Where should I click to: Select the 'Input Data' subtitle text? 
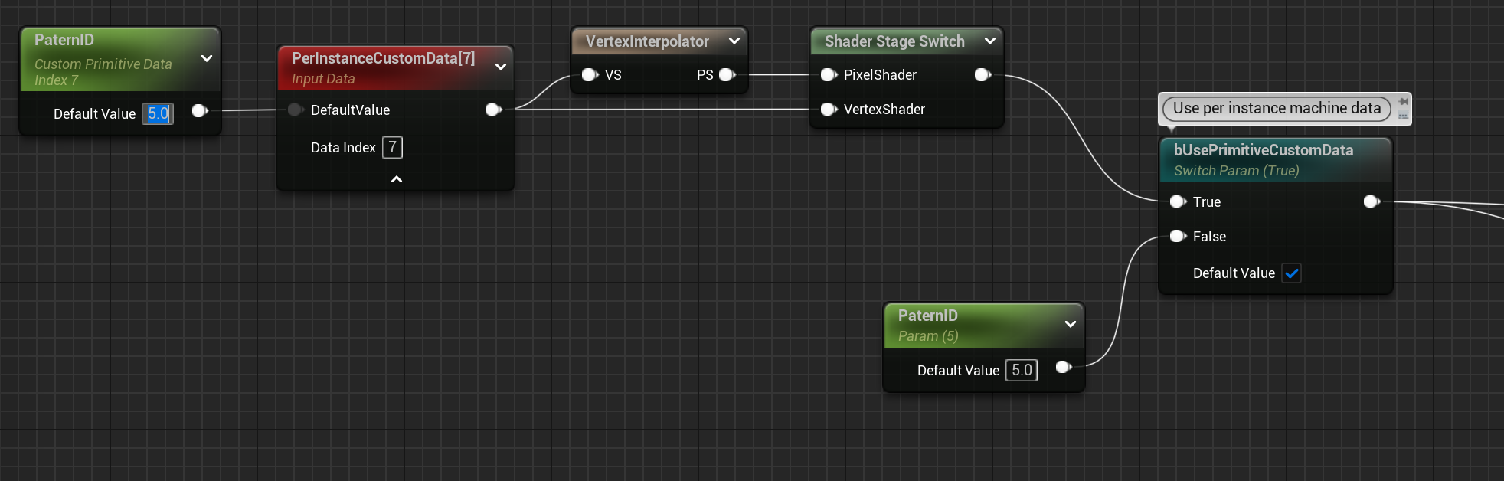[323, 79]
